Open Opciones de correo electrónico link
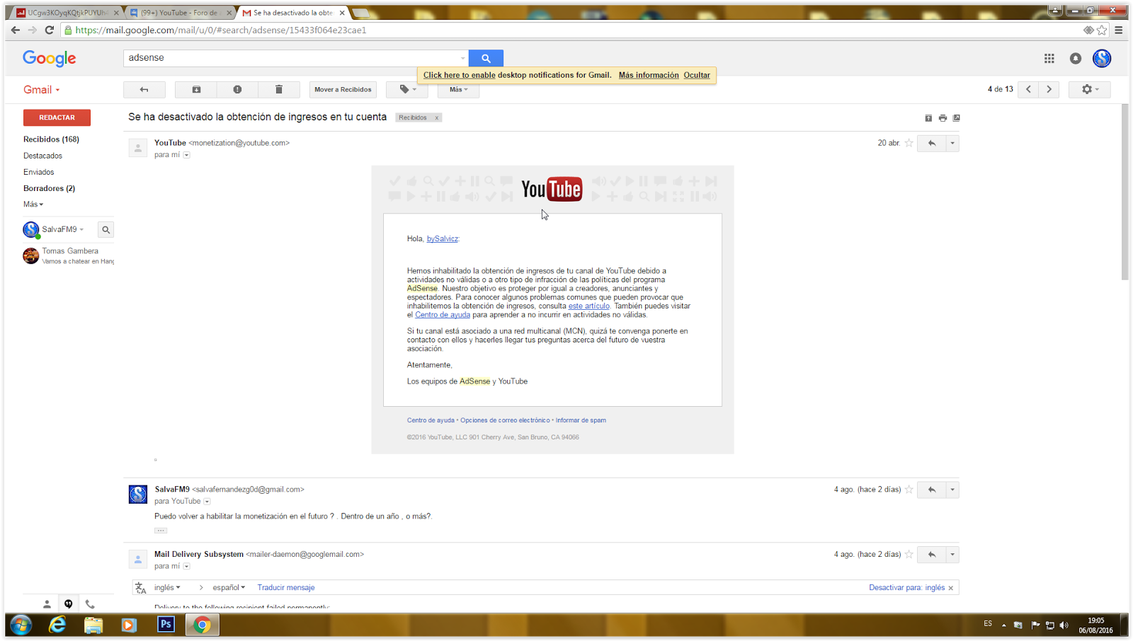The image size is (1133, 641). coord(505,420)
